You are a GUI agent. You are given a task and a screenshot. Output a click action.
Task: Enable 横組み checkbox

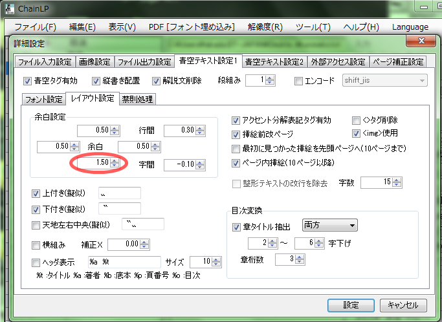[x=36, y=245]
